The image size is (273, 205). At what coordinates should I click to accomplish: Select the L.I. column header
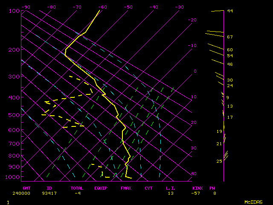(x=171, y=188)
